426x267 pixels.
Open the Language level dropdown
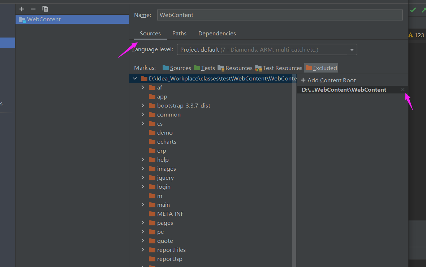coord(267,50)
